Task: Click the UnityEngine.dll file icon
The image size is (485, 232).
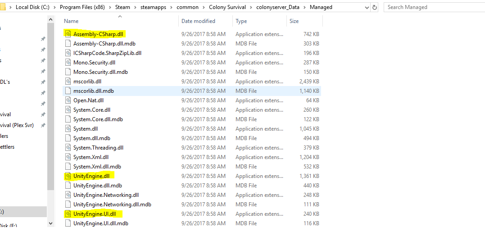Action: (68, 176)
